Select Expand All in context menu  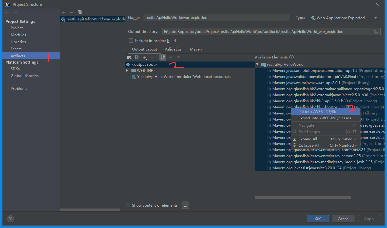[326, 139]
